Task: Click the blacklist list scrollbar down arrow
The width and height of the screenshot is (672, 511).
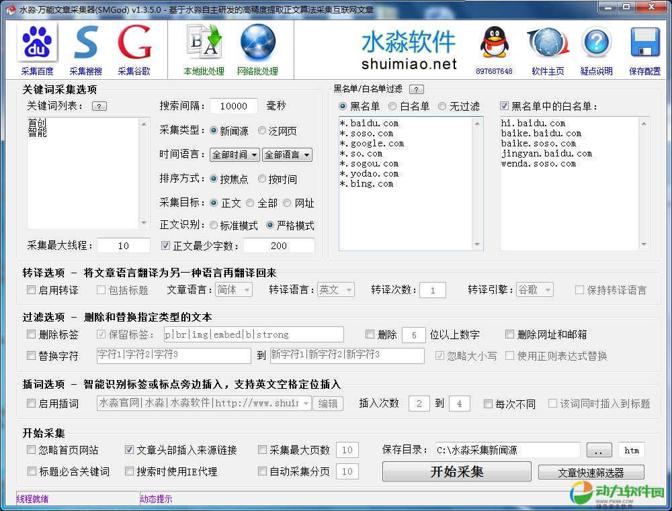Action: pyautogui.click(x=478, y=245)
